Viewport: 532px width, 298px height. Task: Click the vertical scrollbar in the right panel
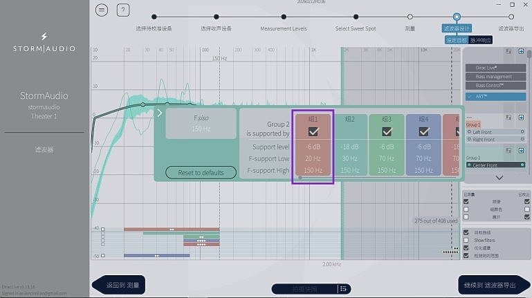[529, 54]
